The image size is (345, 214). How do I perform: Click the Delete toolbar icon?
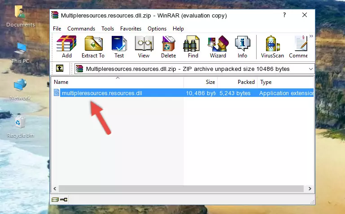click(x=169, y=47)
